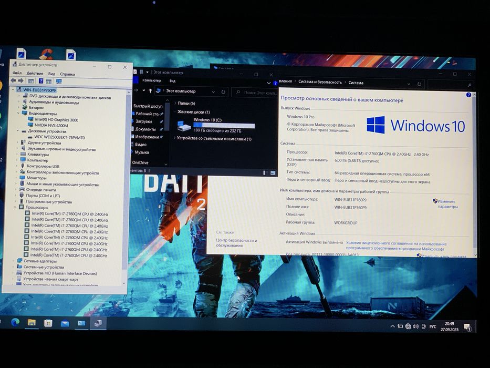This screenshot has width=490, height=368.
Task: Expand the Клавиатуры category
Action: coord(17,154)
